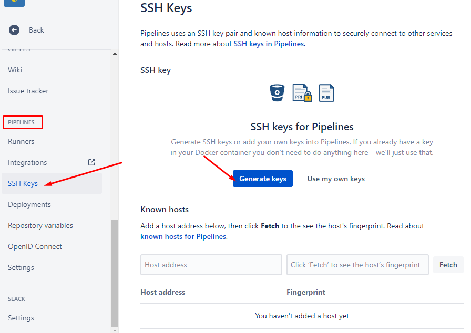Select SSH Keys in the sidebar
This screenshot has height=333, width=471.
[23, 183]
